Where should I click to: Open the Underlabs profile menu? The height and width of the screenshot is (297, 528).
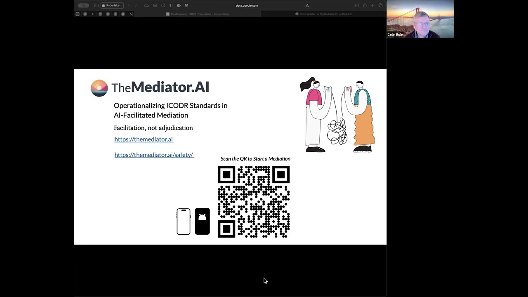[112, 5]
